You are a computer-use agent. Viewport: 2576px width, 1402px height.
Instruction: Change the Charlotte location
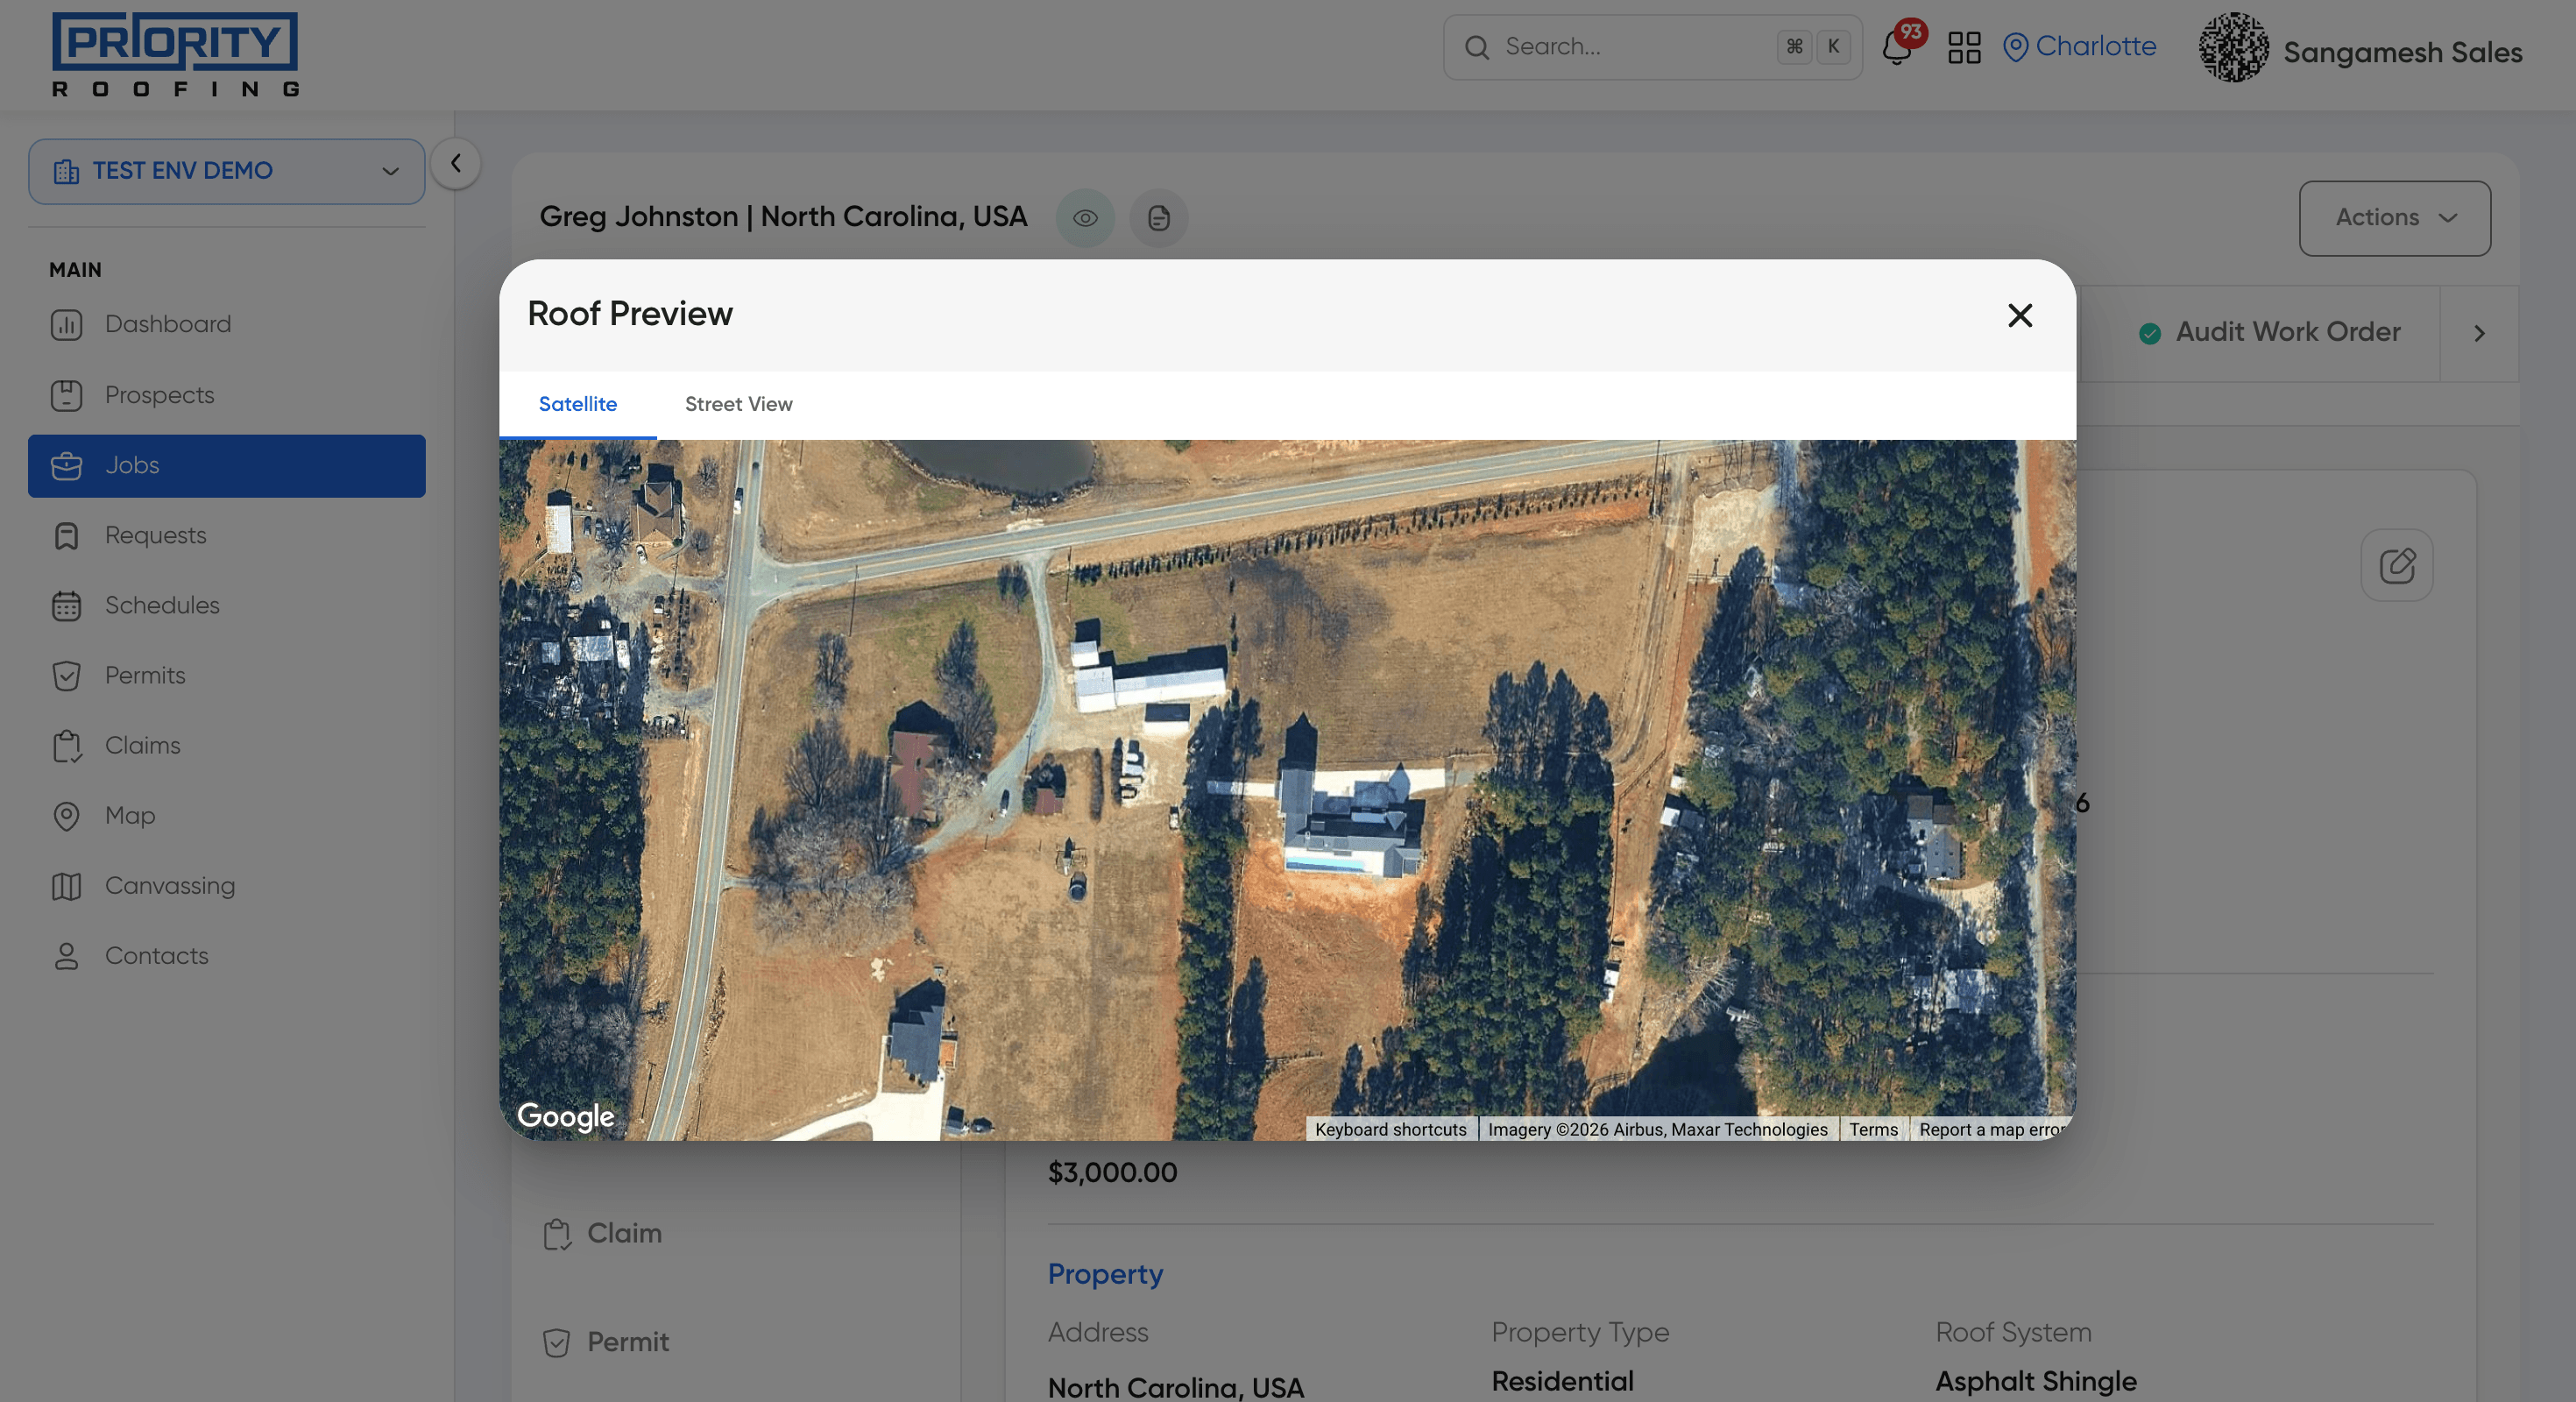2079,47
